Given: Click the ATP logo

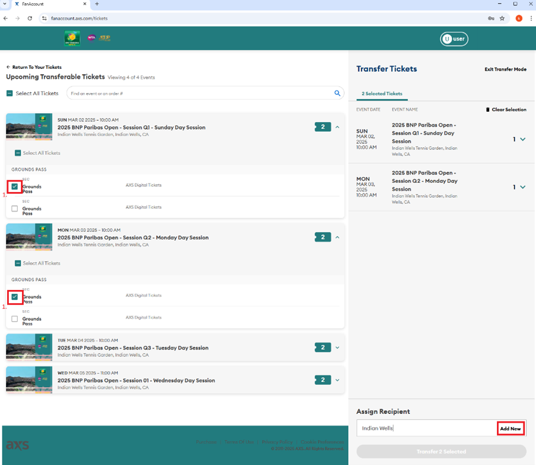Looking at the screenshot, I should pyautogui.click(x=105, y=38).
